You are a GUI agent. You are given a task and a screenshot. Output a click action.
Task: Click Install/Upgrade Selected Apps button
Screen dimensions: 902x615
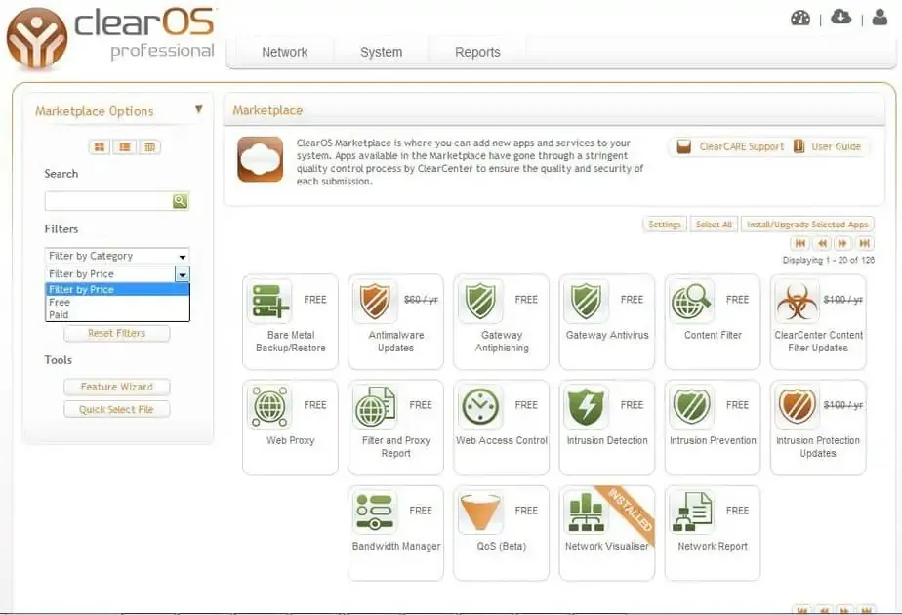[806, 225]
